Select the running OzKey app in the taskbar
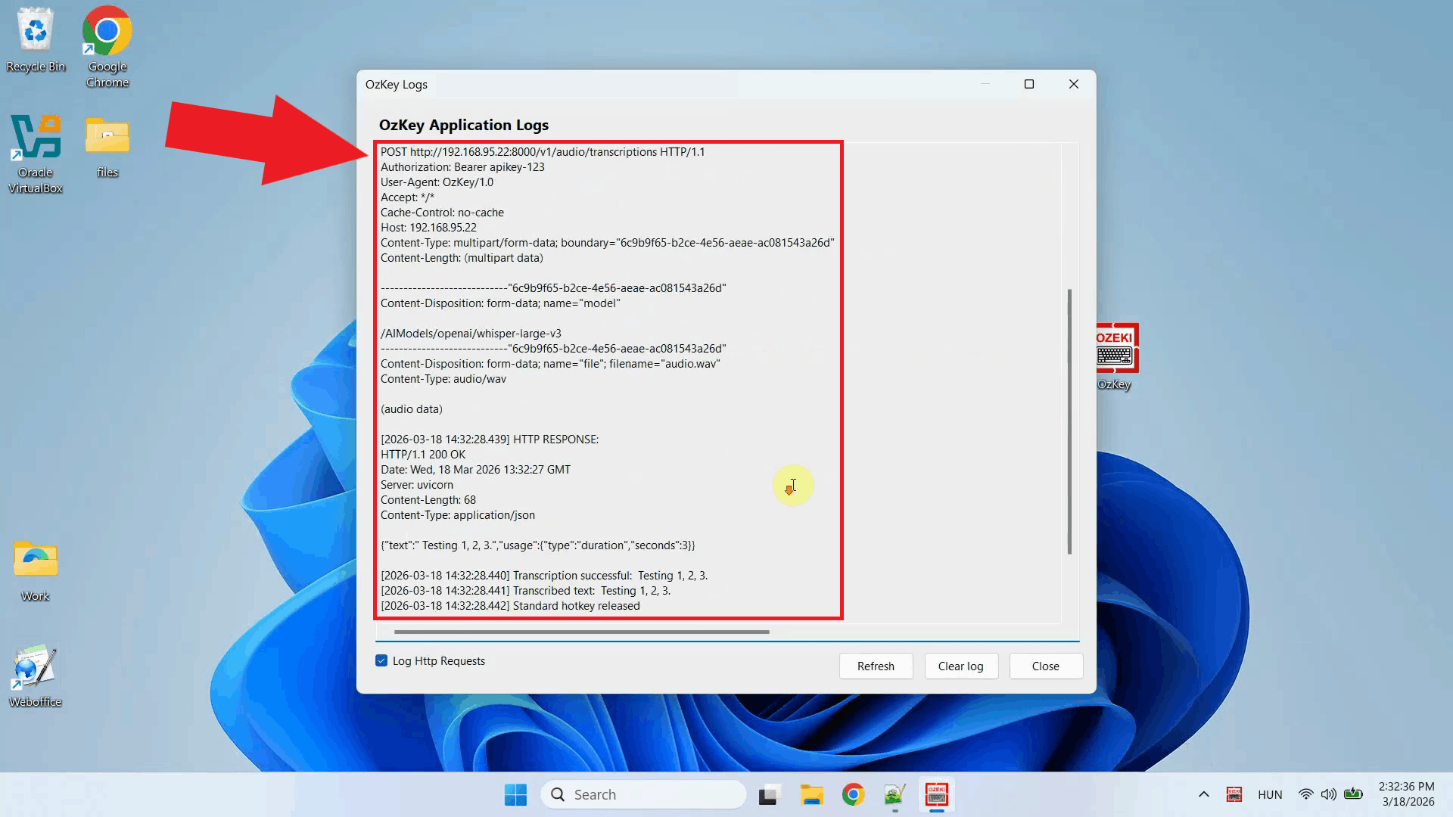The width and height of the screenshot is (1453, 817). [x=937, y=794]
